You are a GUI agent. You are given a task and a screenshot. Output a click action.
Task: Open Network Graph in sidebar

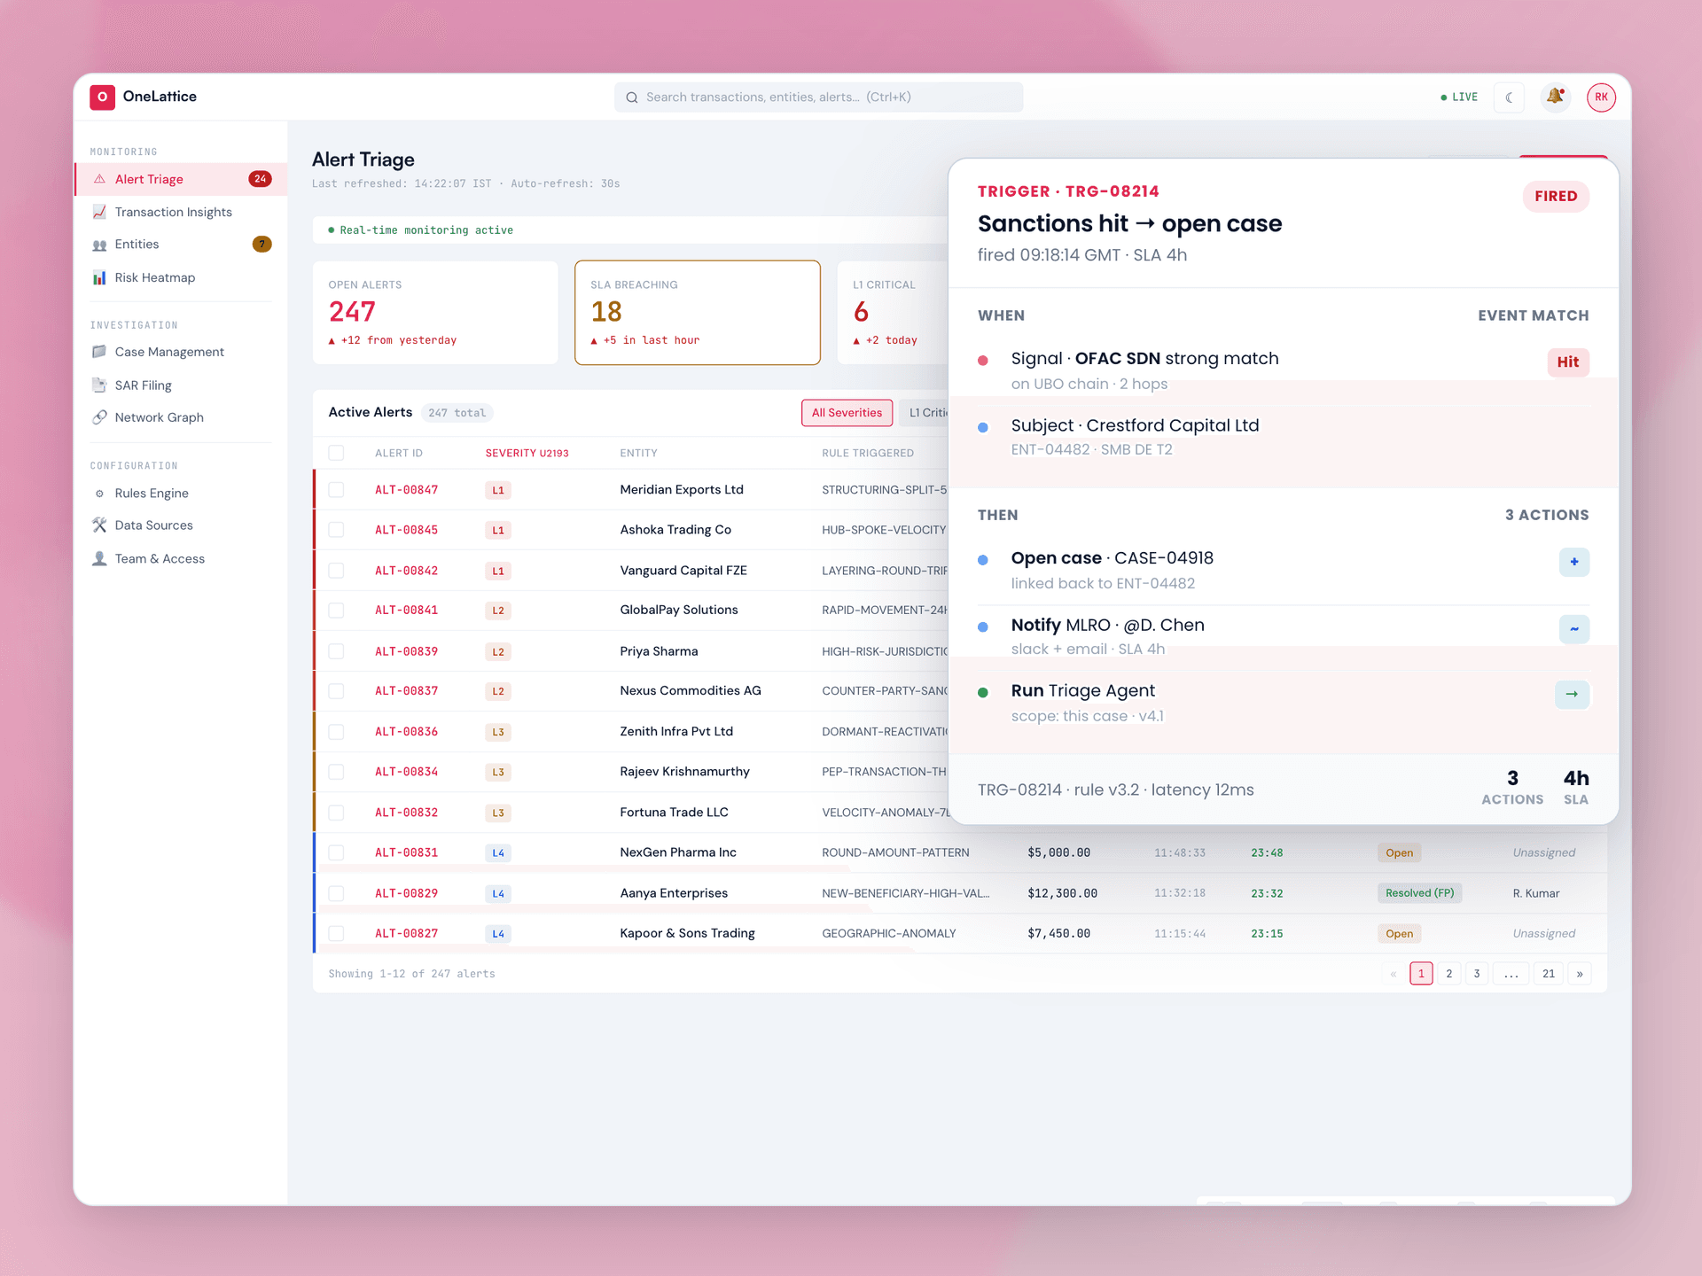click(x=159, y=417)
